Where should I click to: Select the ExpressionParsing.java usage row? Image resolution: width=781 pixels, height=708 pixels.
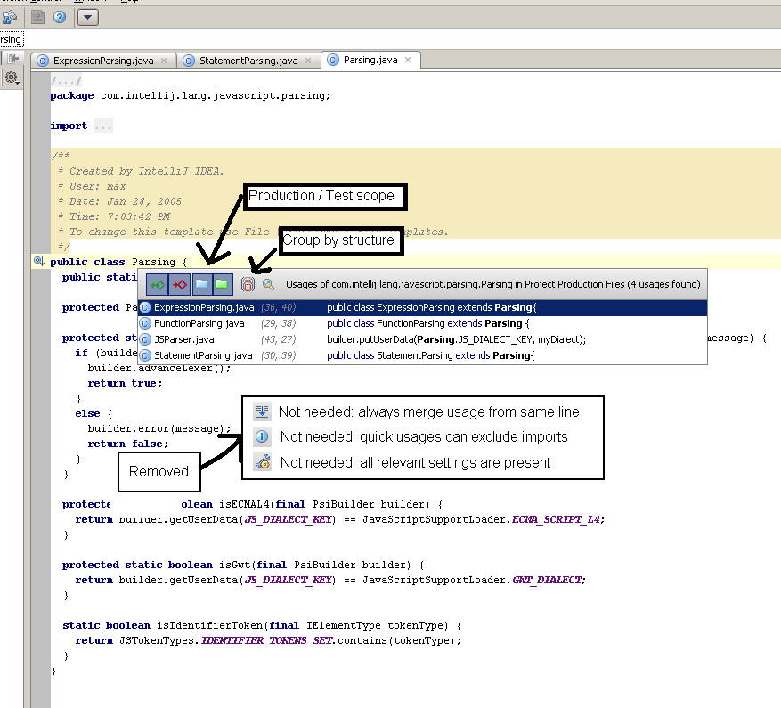tap(422, 308)
